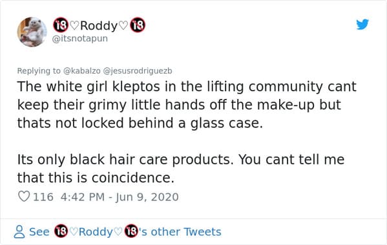Click "other Tweets" in the footer

click(x=186, y=232)
